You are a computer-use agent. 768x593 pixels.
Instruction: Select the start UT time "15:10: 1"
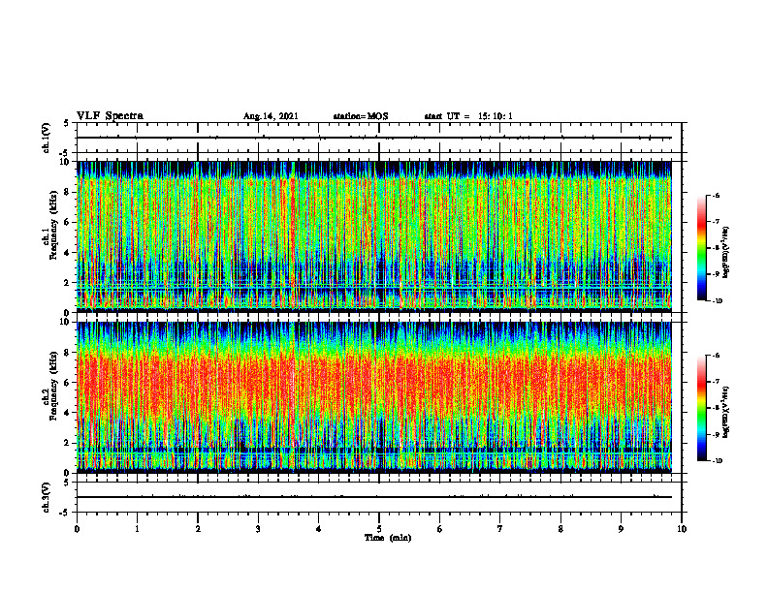pos(496,116)
